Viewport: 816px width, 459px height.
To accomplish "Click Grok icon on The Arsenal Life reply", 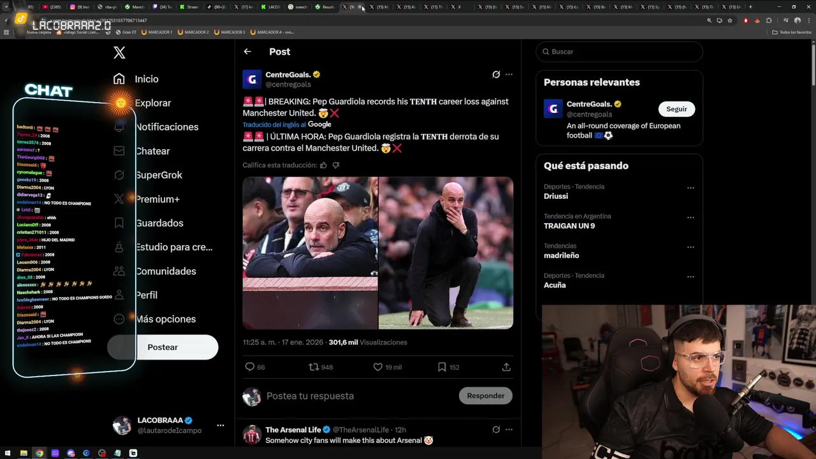I will click(x=496, y=430).
